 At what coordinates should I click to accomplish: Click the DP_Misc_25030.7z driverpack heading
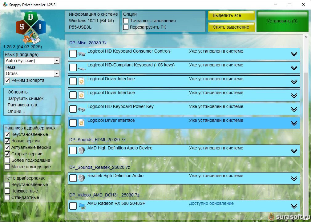tap(88, 43)
